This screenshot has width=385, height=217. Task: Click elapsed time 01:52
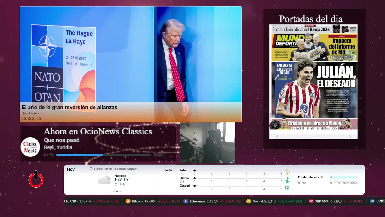pyautogui.click(x=49, y=155)
